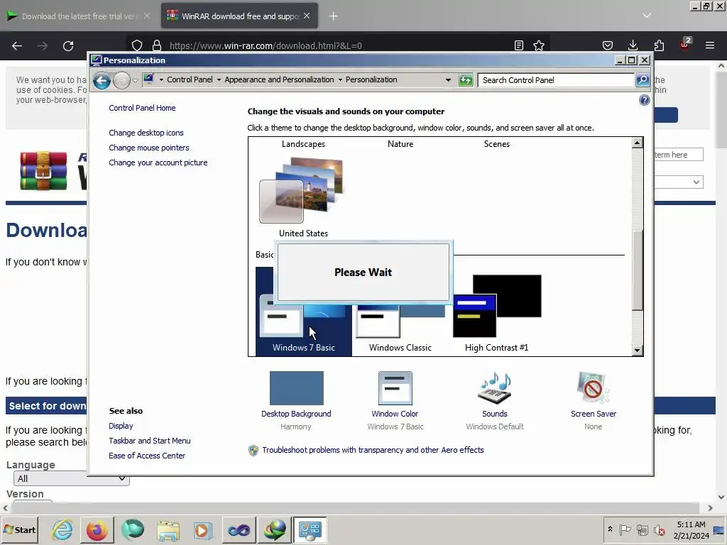Open Desktop Background settings icon
The width and height of the screenshot is (727, 545).
(x=296, y=388)
